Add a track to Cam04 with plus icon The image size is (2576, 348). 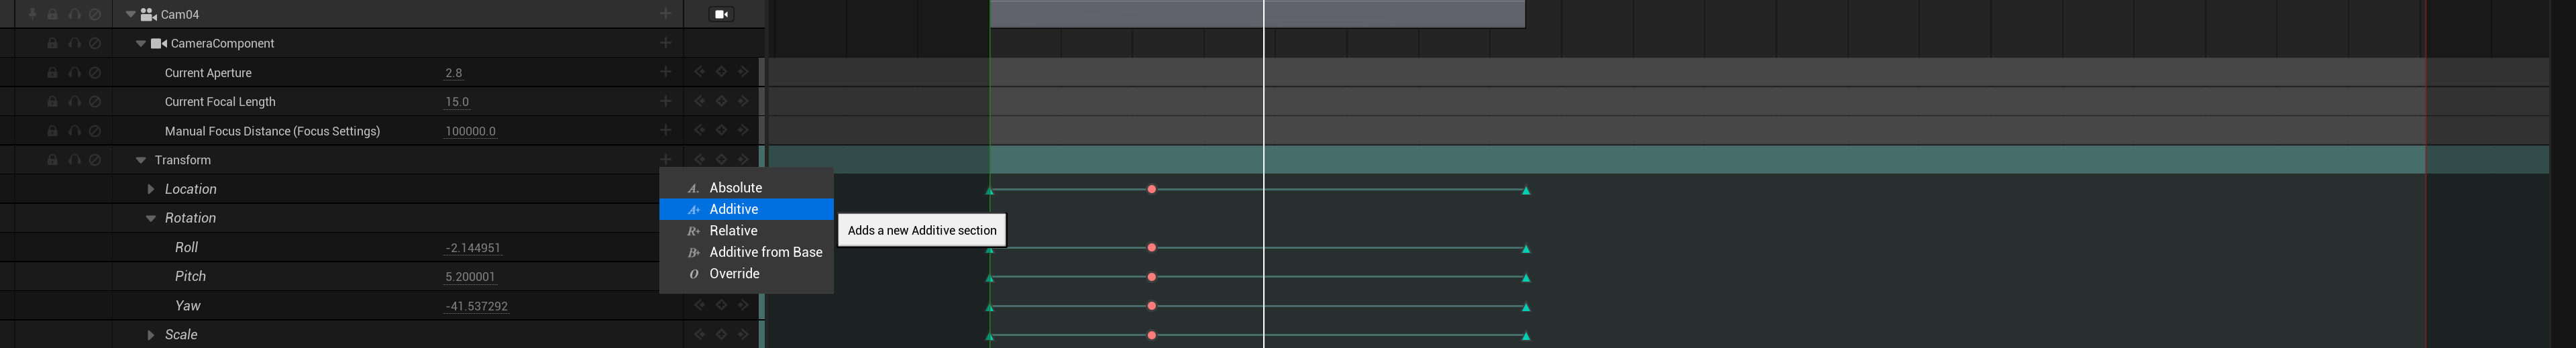point(665,14)
